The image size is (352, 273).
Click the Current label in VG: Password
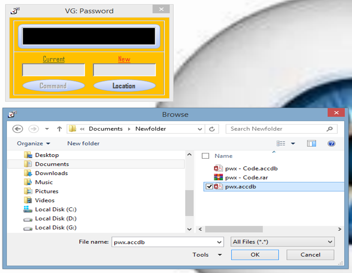[x=54, y=59]
